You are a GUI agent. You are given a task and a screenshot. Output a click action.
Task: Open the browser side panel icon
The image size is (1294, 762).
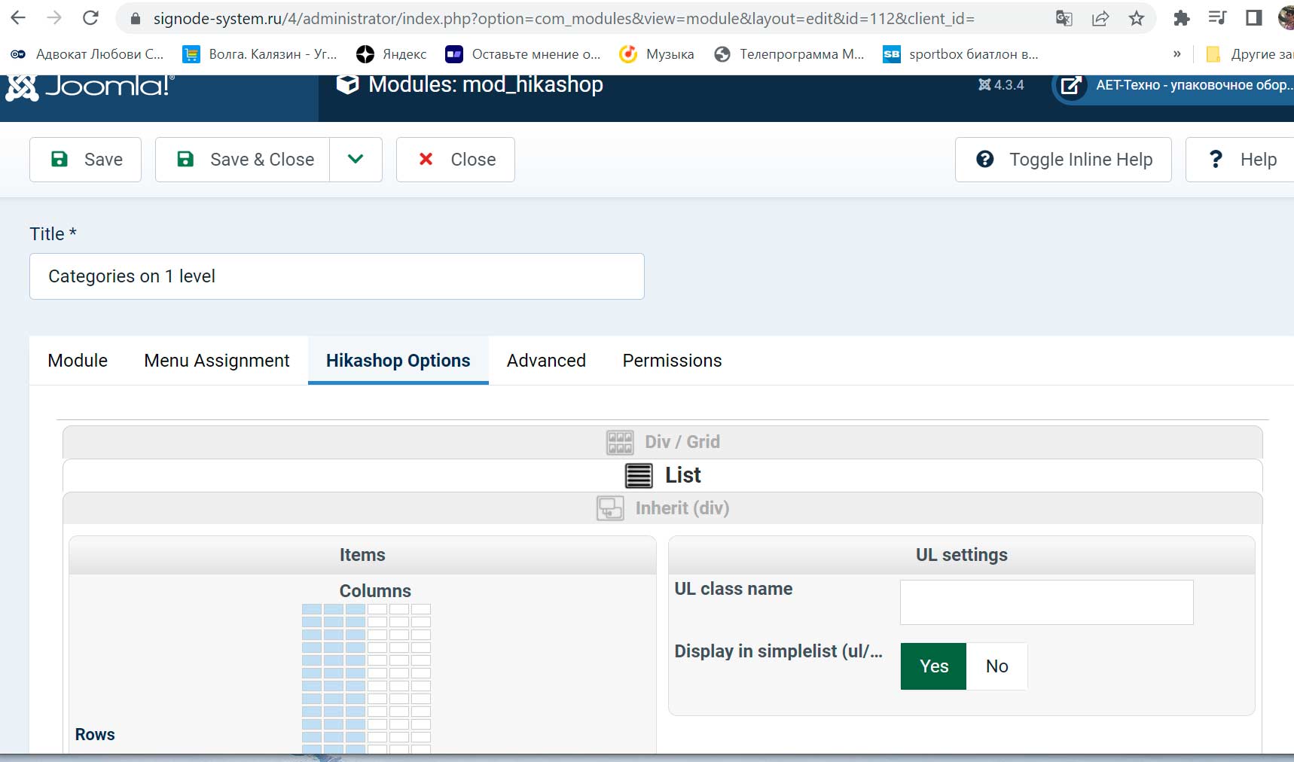(x=1254, y=18)
